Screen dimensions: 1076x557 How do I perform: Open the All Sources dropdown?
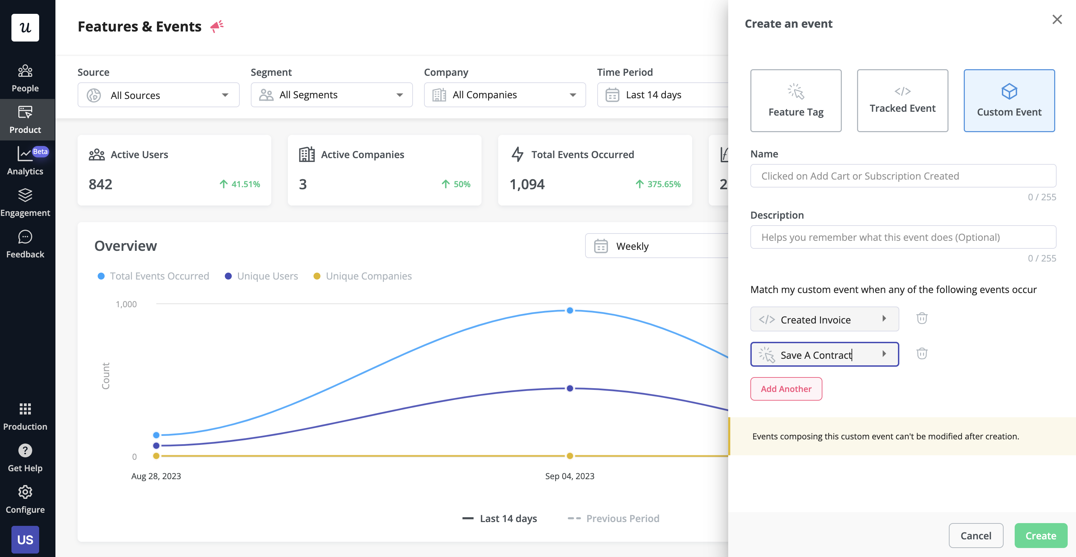pyautogui.click(x=158, y=95)
